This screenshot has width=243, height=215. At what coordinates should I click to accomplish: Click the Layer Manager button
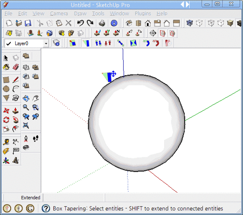[56, 43]
